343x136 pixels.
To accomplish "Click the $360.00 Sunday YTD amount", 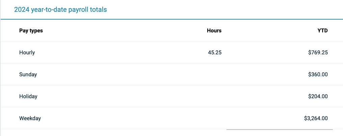I will click(318, 75).
